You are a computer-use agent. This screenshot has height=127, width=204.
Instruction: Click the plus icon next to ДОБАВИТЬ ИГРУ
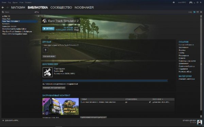(x=3, y=121)
